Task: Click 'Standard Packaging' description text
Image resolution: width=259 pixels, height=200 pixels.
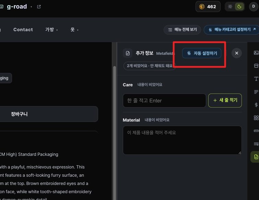Action: (38, 154)
